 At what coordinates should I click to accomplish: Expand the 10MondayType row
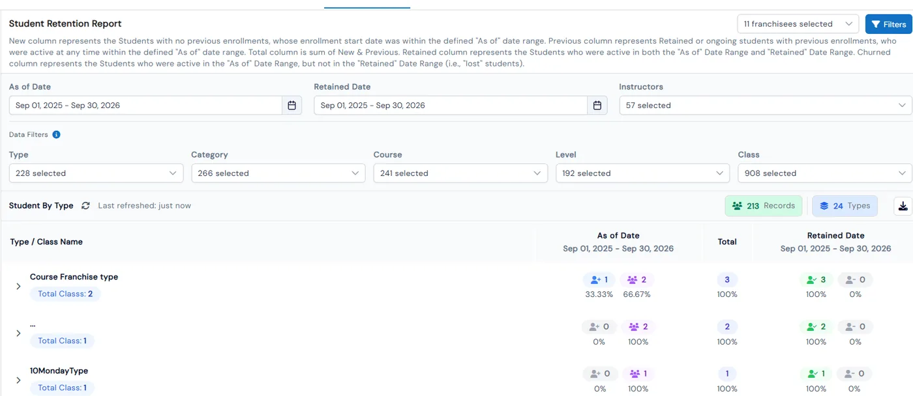(x=18, y=380)
